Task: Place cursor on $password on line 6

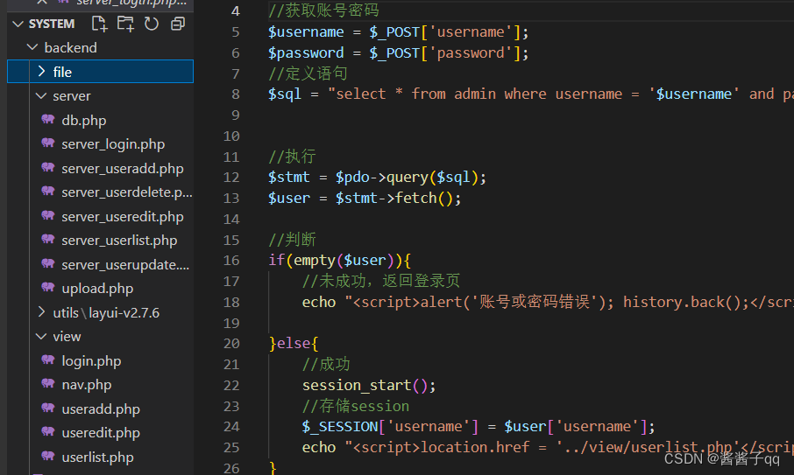Action: pyautogui.click(x=306, y=52)
